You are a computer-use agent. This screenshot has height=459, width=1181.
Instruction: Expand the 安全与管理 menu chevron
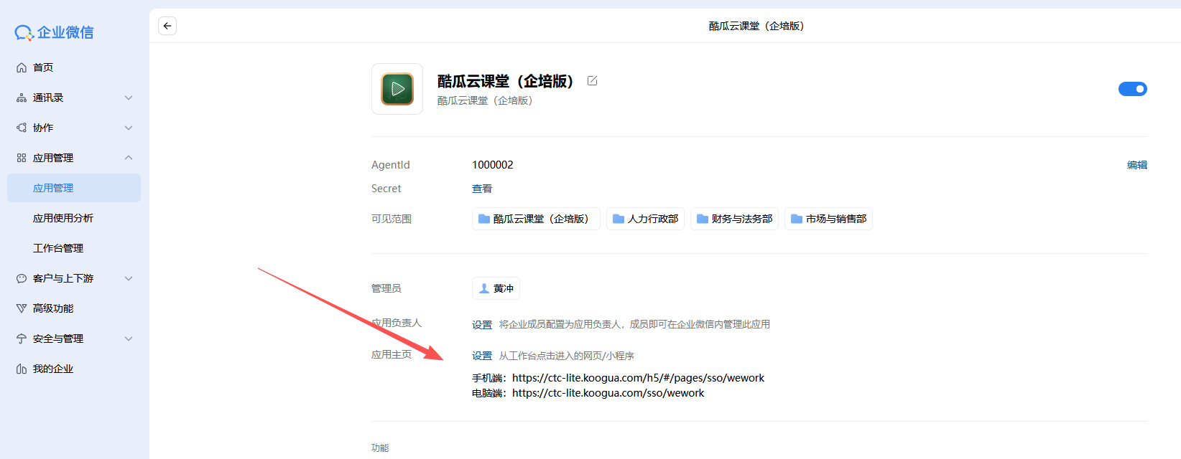pos(129,339)
